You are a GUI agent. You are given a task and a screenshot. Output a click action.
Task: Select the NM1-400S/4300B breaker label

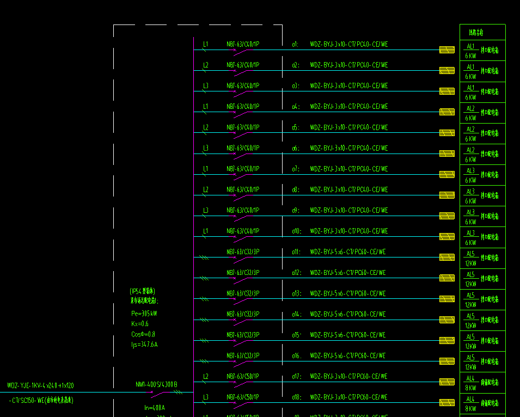pyautogui.click(x=156, y=384)
